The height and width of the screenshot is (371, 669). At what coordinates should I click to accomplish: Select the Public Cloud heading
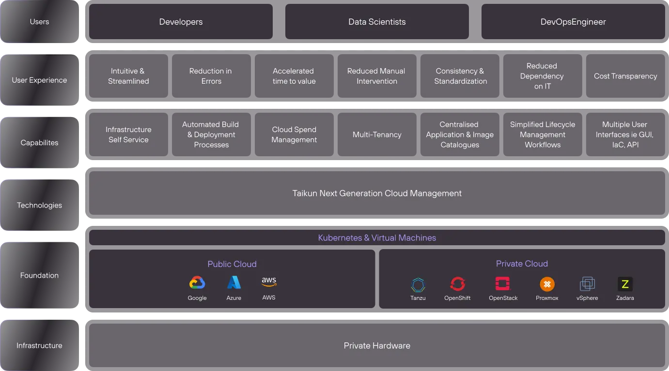click(232, 264)
